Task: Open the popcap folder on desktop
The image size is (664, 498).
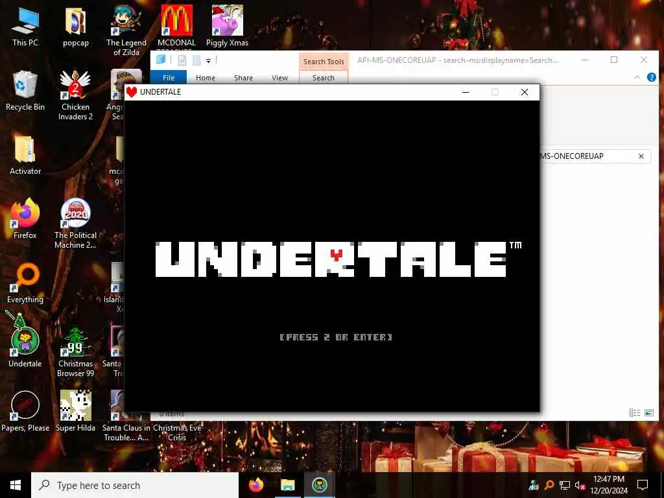Action: pyautogui.click(x=75, y=26)
